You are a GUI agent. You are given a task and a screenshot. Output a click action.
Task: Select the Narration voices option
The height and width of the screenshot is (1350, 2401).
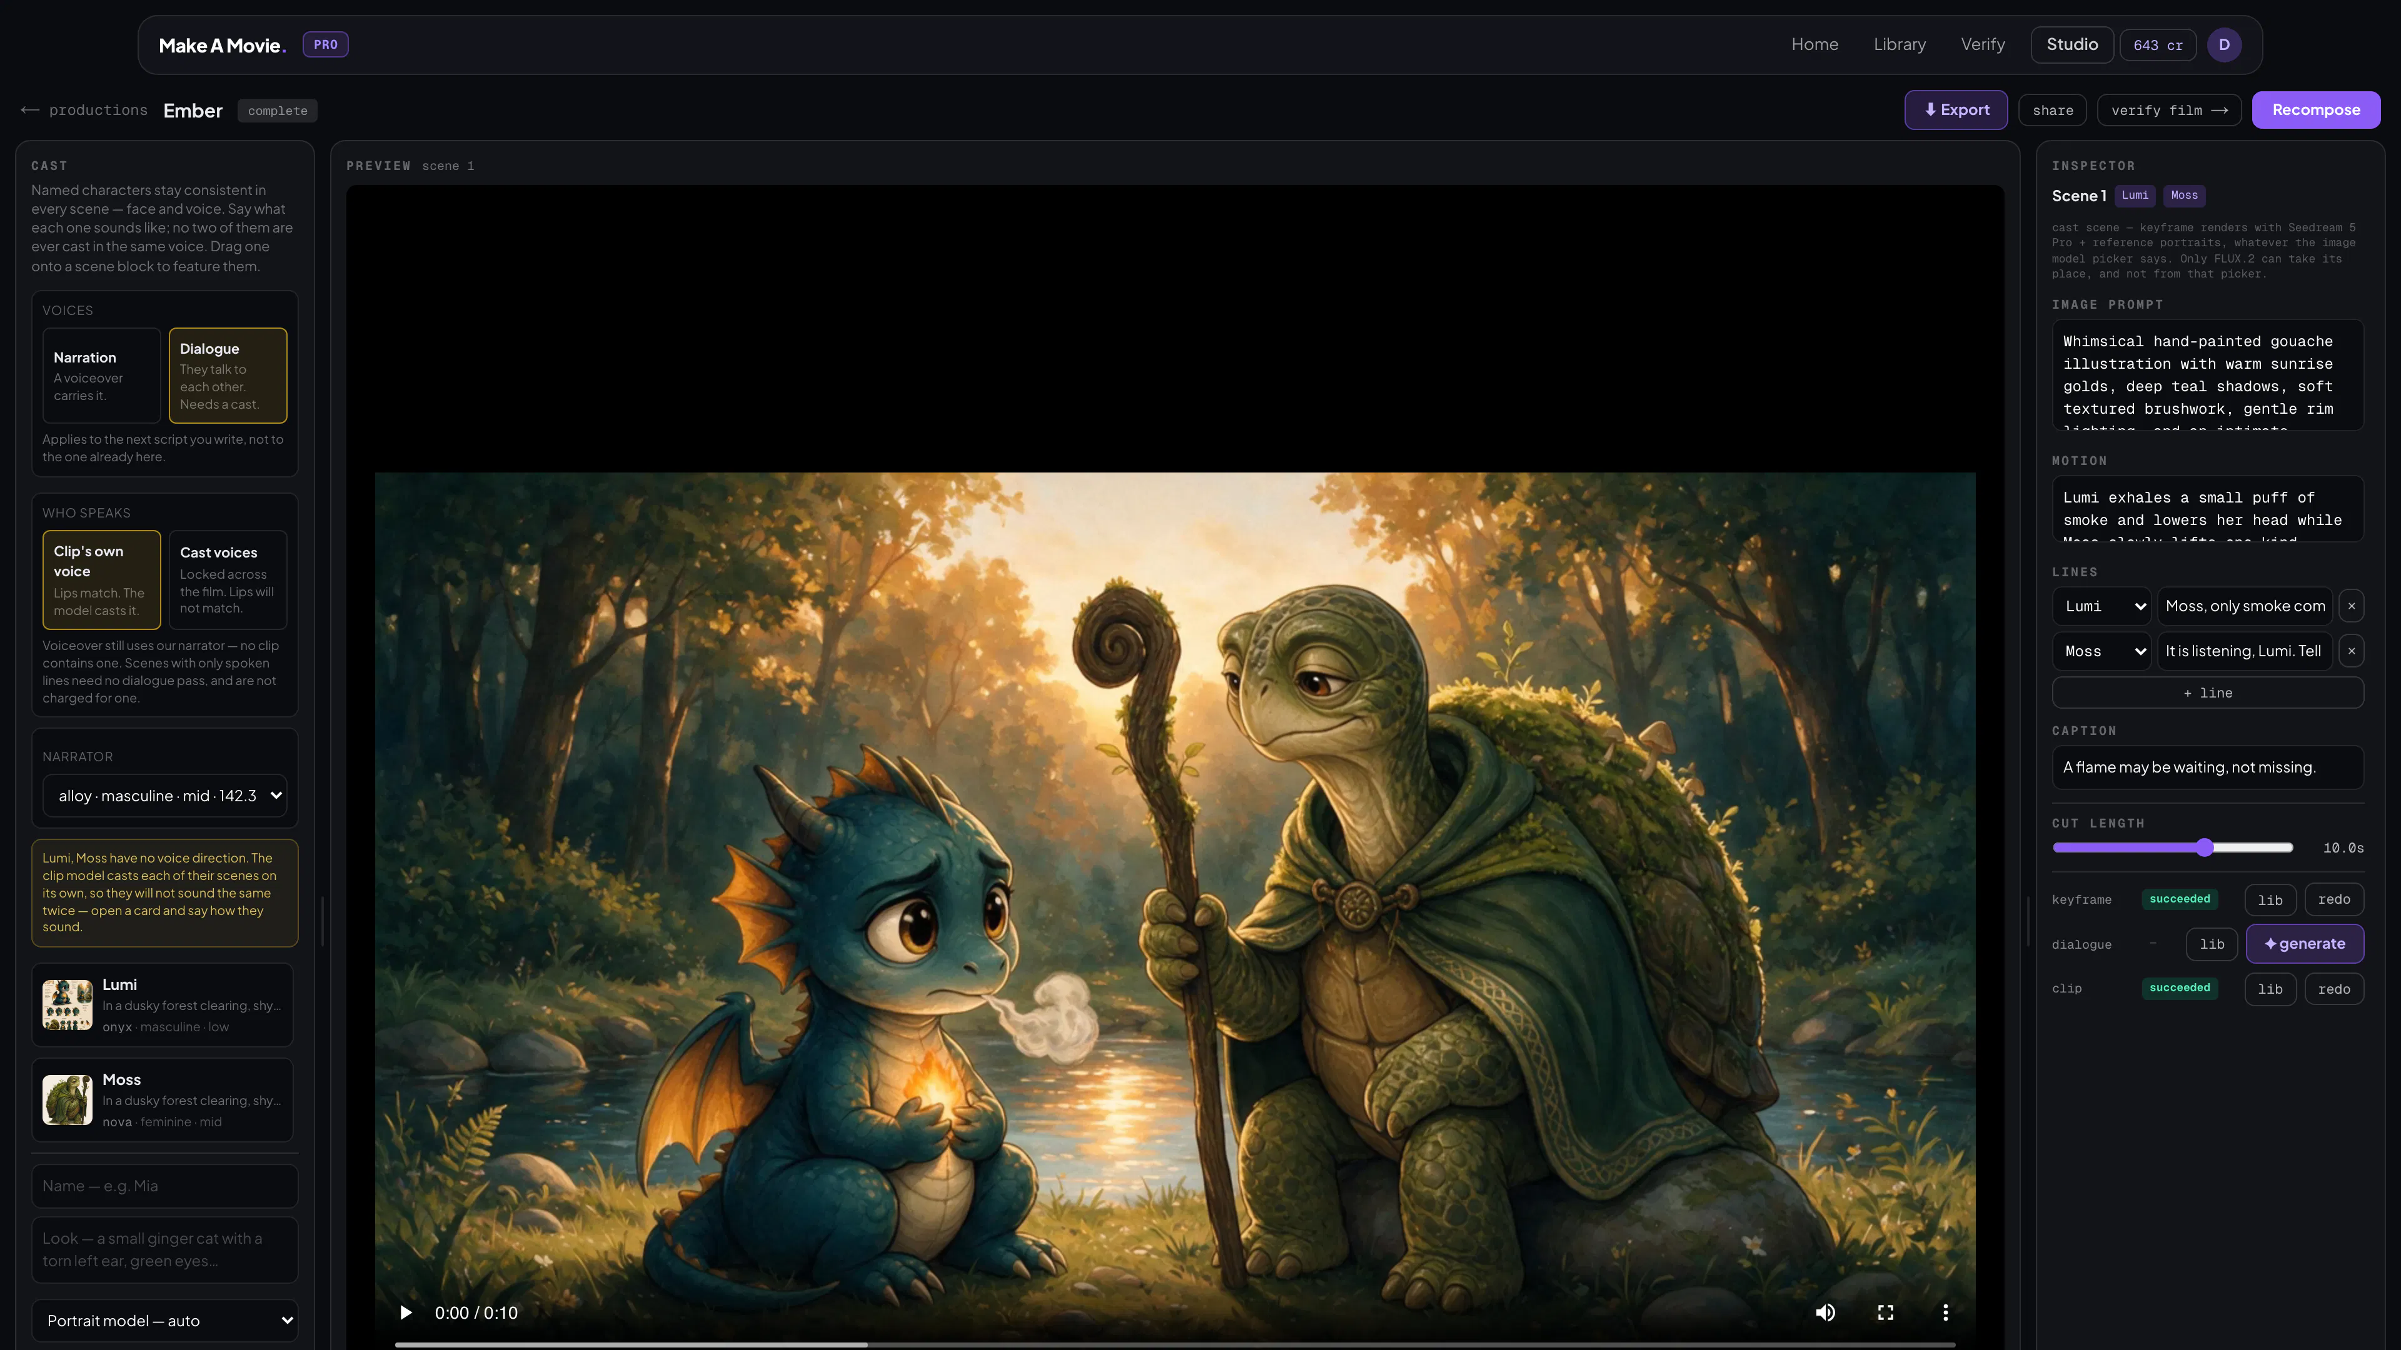[x=101, y=376]
